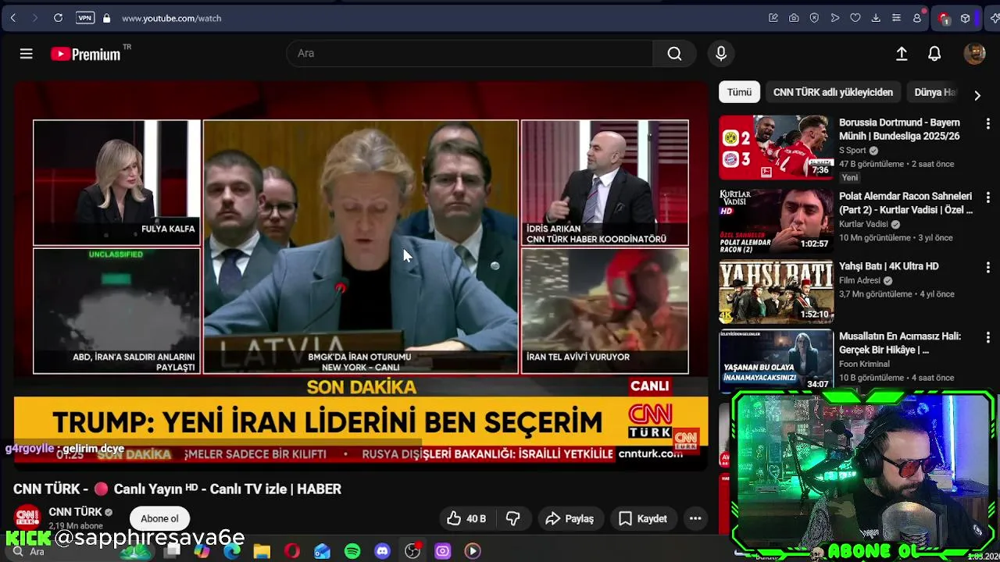Click Abone ol subscribe button

pyautogui.click(x=159, y=518)
